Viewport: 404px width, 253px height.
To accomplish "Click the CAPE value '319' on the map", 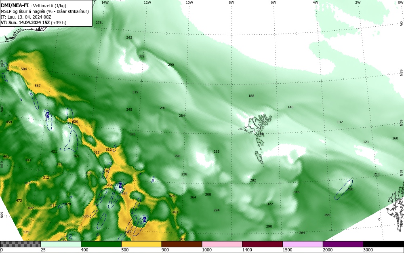I will coord(135,92).
